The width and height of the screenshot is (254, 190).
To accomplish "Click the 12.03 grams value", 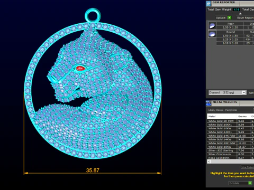I will coord(242,143).
